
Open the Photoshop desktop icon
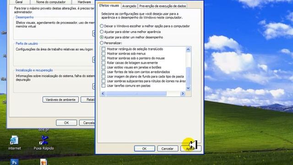coord(14,162)
